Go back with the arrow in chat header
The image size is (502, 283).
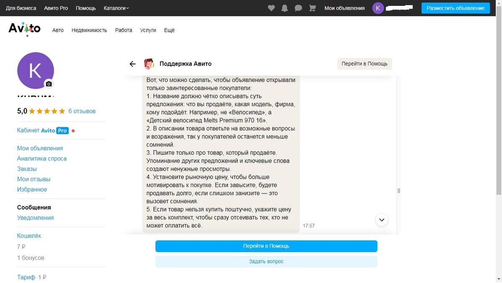point(133,64)
